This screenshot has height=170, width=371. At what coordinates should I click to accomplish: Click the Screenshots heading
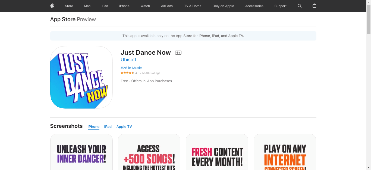pos(66,126)
